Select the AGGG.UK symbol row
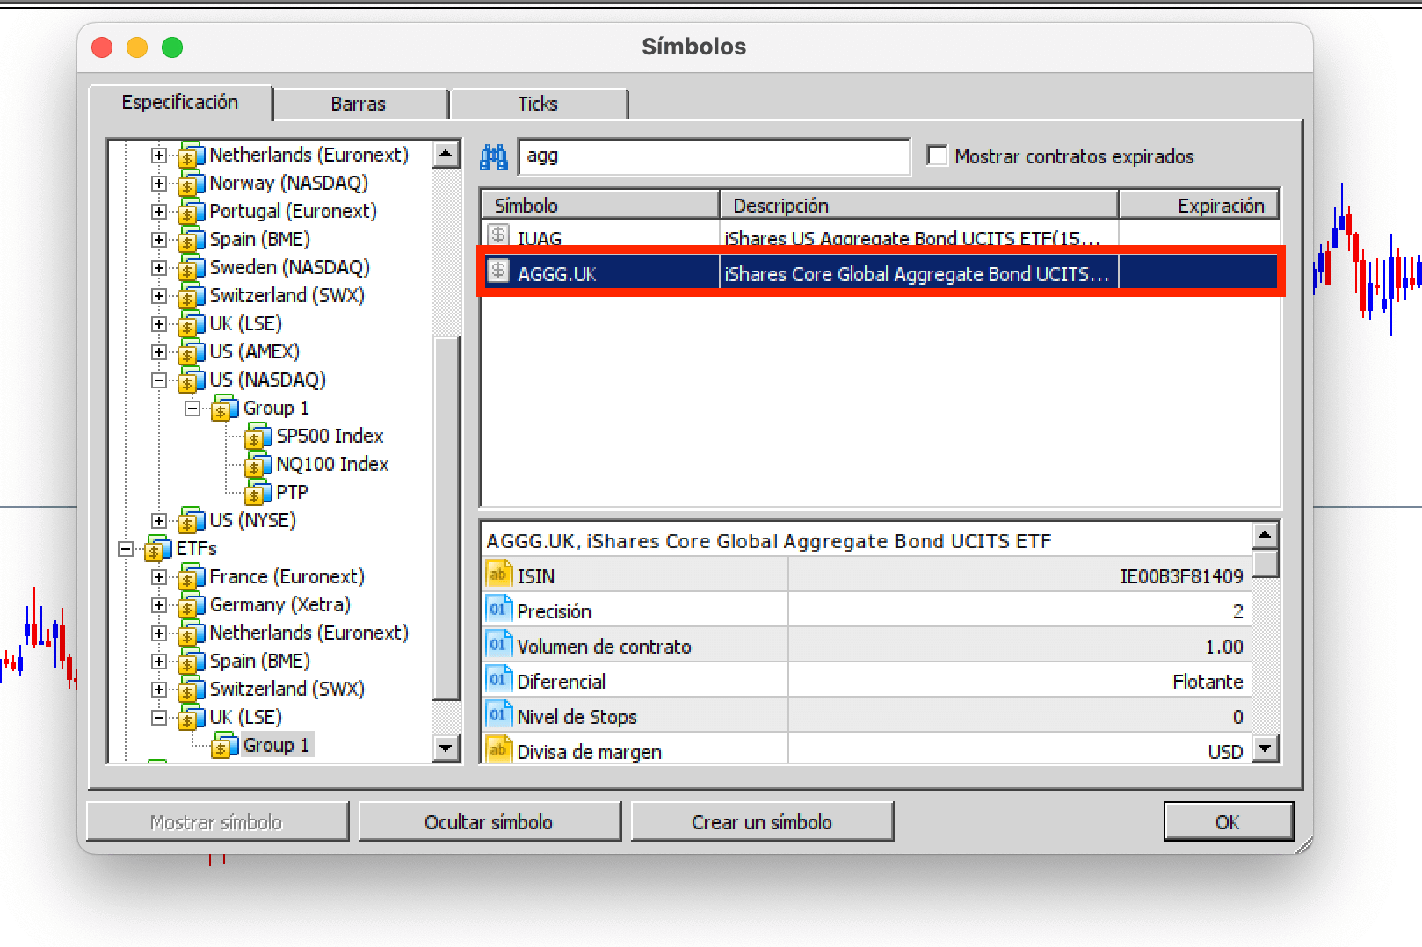The width and height of the screenshot is (1422, 947). pos(880,272)
